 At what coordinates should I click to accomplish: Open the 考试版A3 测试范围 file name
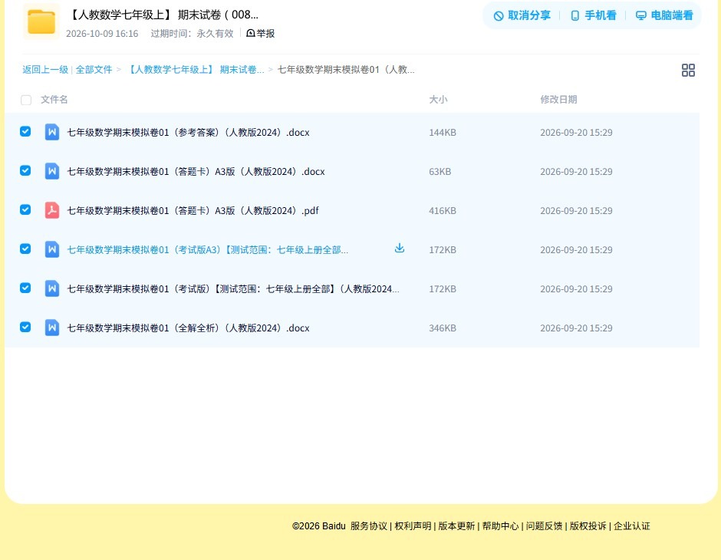(x=207, y=249)
